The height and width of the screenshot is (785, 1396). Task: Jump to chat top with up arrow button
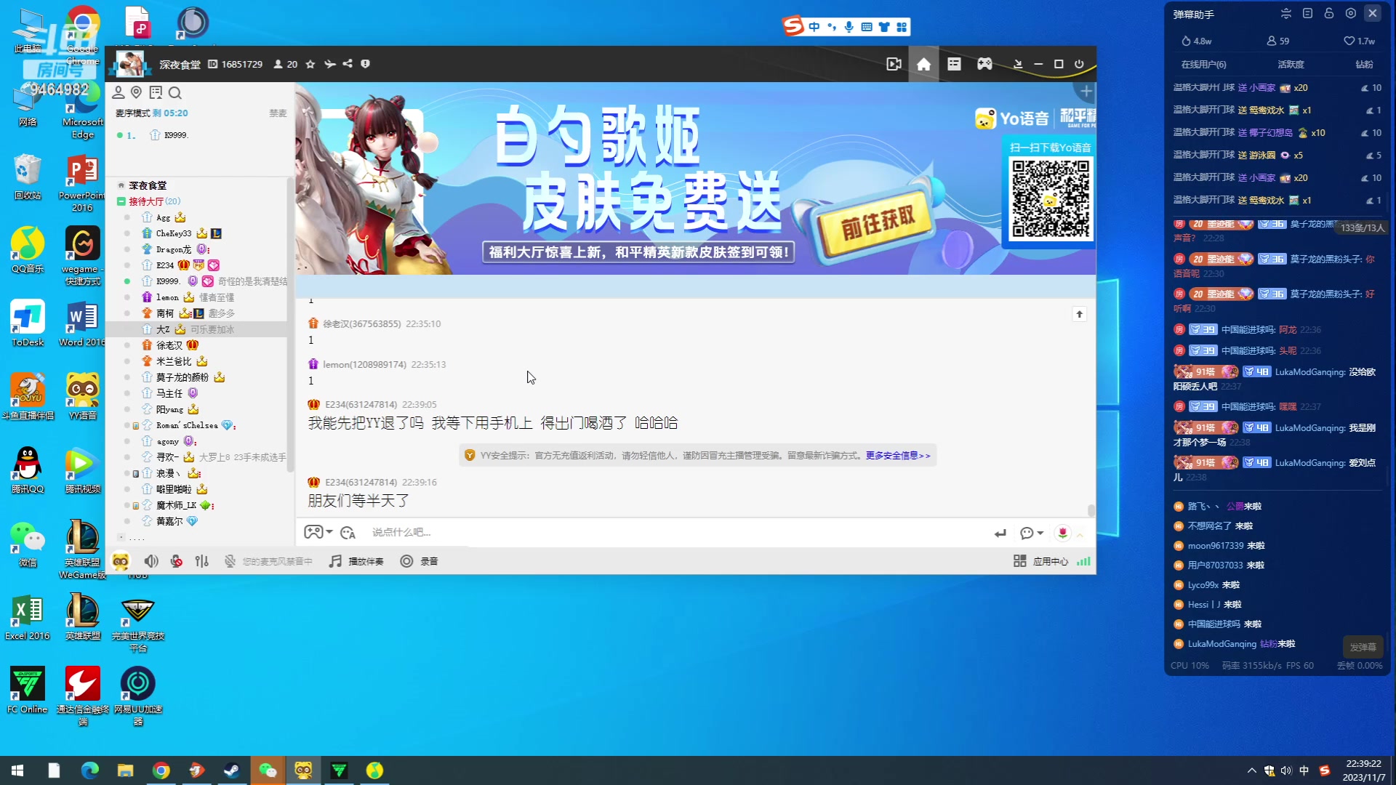click(1079, 314)
